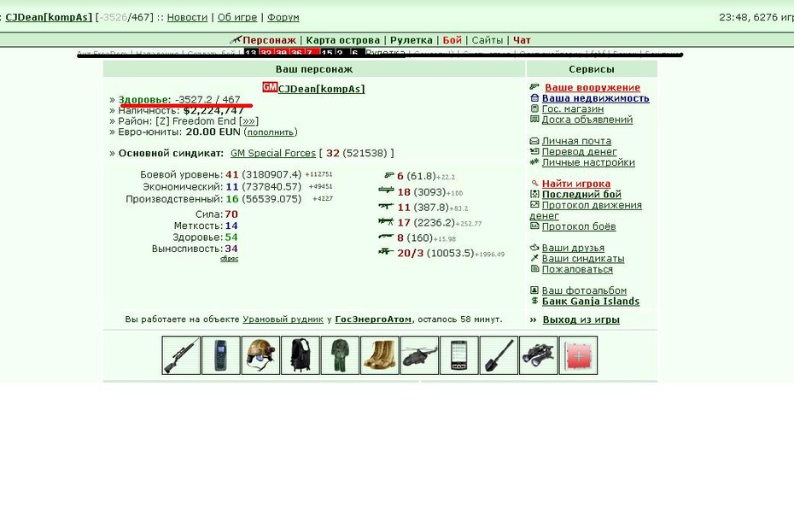Click icon beside Ваша недвижимость
This screenshot has width=794, height=510.
[x=534, y=98]
